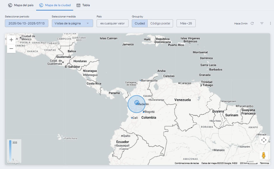Open the Términos link
The width and height of the screenshot is (274, 169).
pyautogui.click(x=264, y=163)
